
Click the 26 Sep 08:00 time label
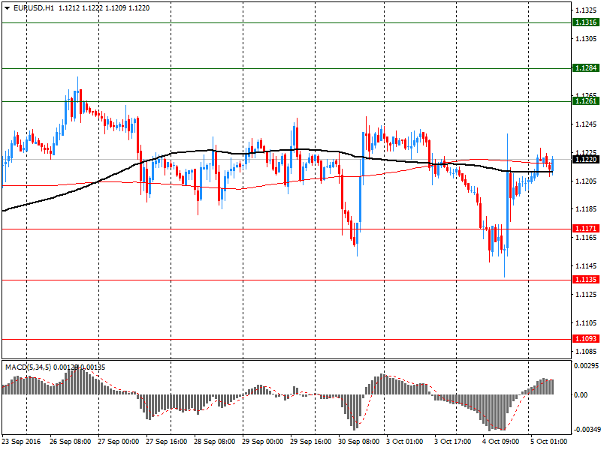[x=70, y=442]
